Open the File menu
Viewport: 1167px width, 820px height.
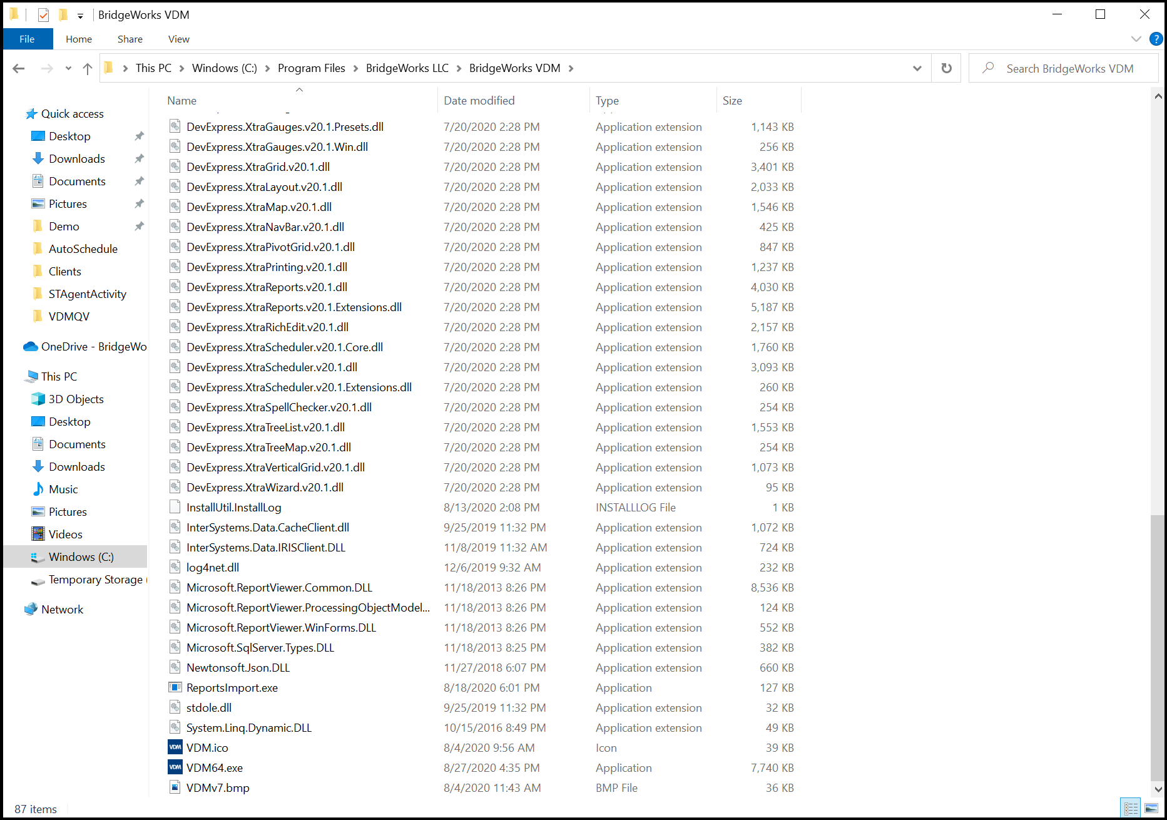click(x=27, y=39)
